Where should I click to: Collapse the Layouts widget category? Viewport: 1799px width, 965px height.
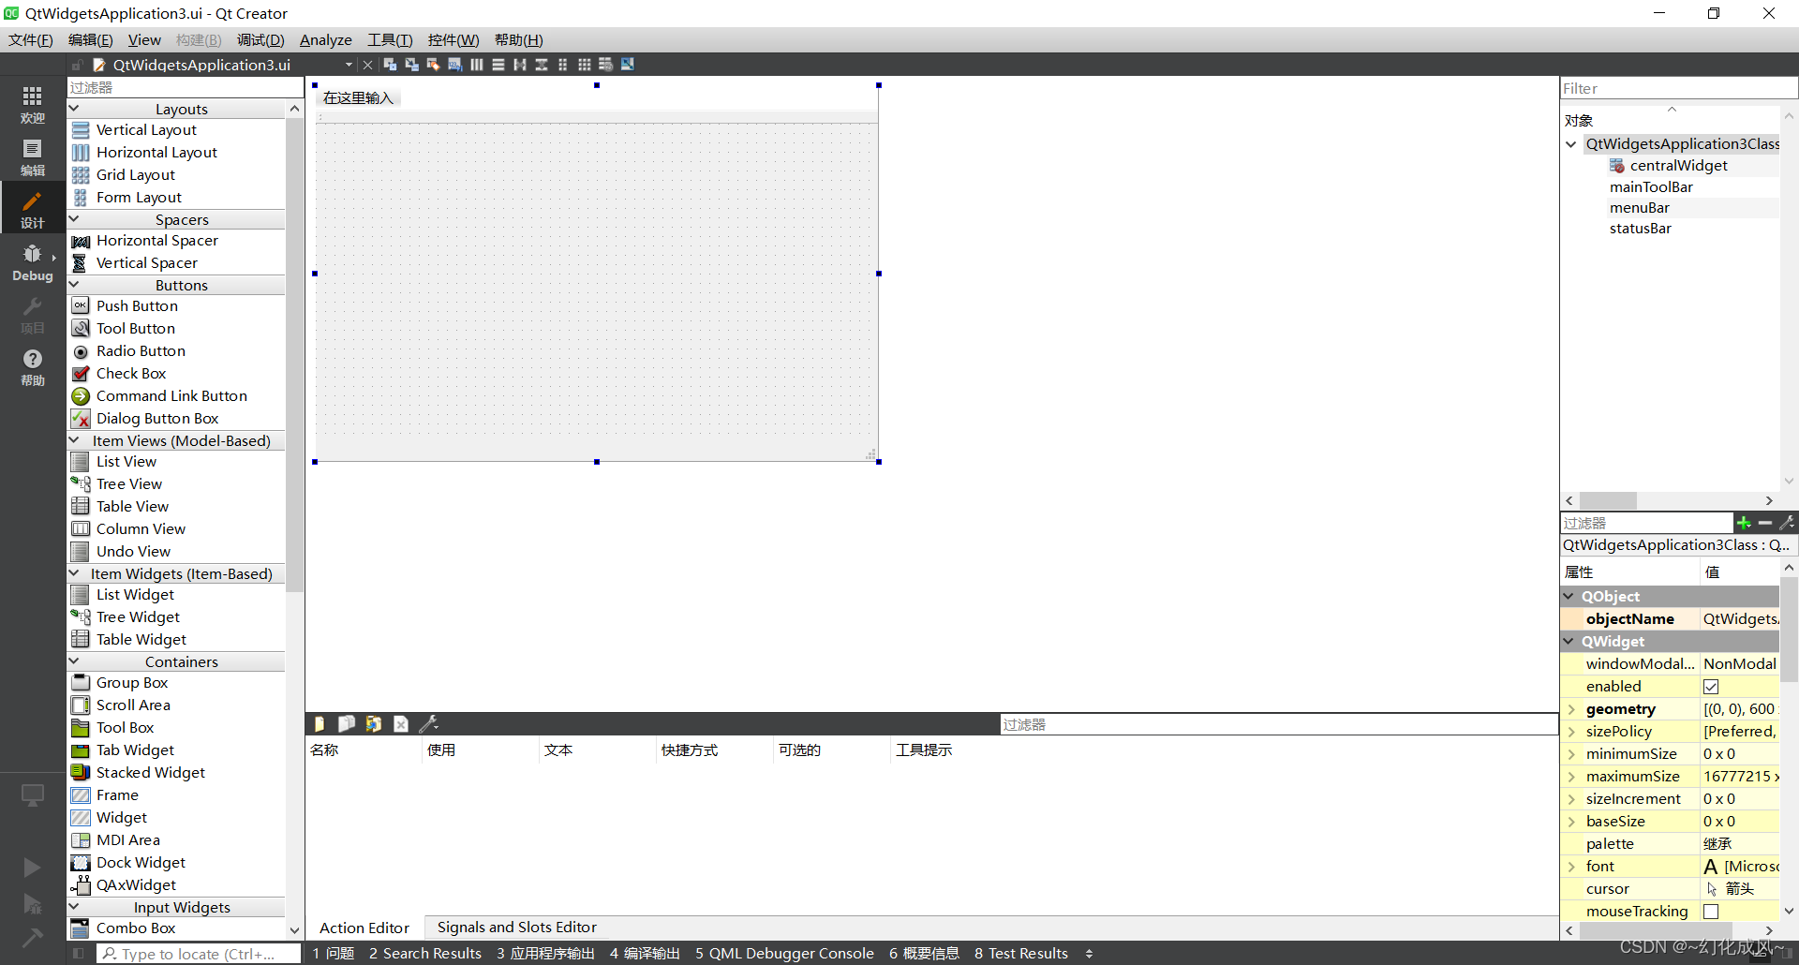(74, 109)
